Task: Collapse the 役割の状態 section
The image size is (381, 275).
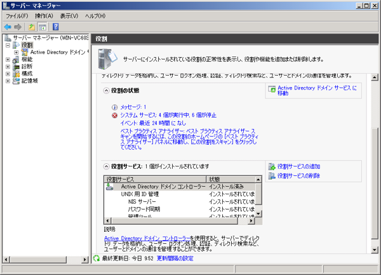Action: click(x=106, y=91)
